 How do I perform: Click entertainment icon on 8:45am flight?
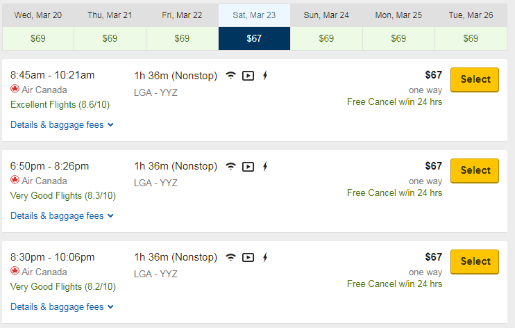point(248,76)
